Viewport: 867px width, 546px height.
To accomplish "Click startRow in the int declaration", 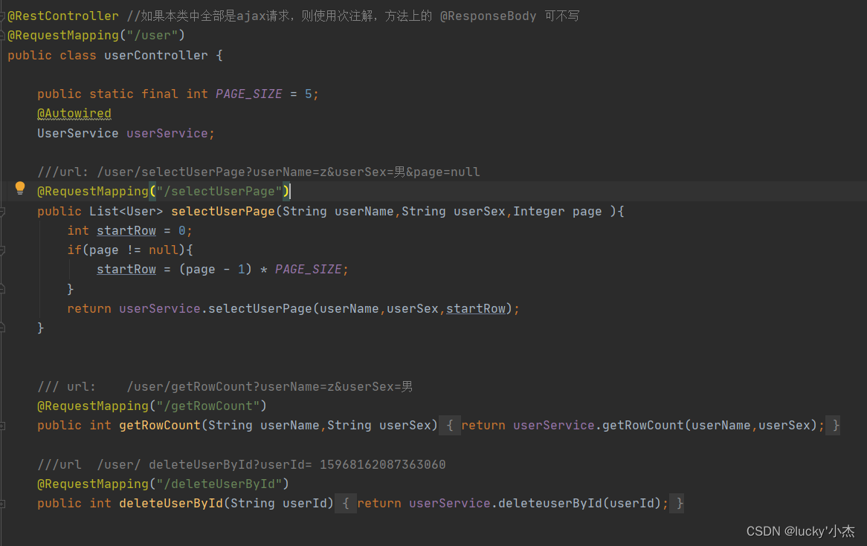I will pos(126,230).
